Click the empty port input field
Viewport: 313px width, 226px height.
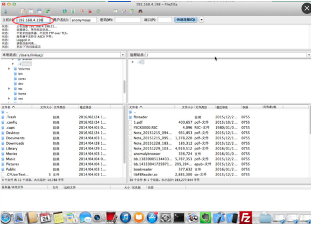click(x=165, y=20)
